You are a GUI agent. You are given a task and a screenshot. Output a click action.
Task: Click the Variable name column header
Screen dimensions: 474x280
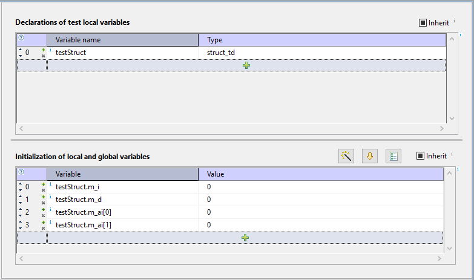click(122, 40)
